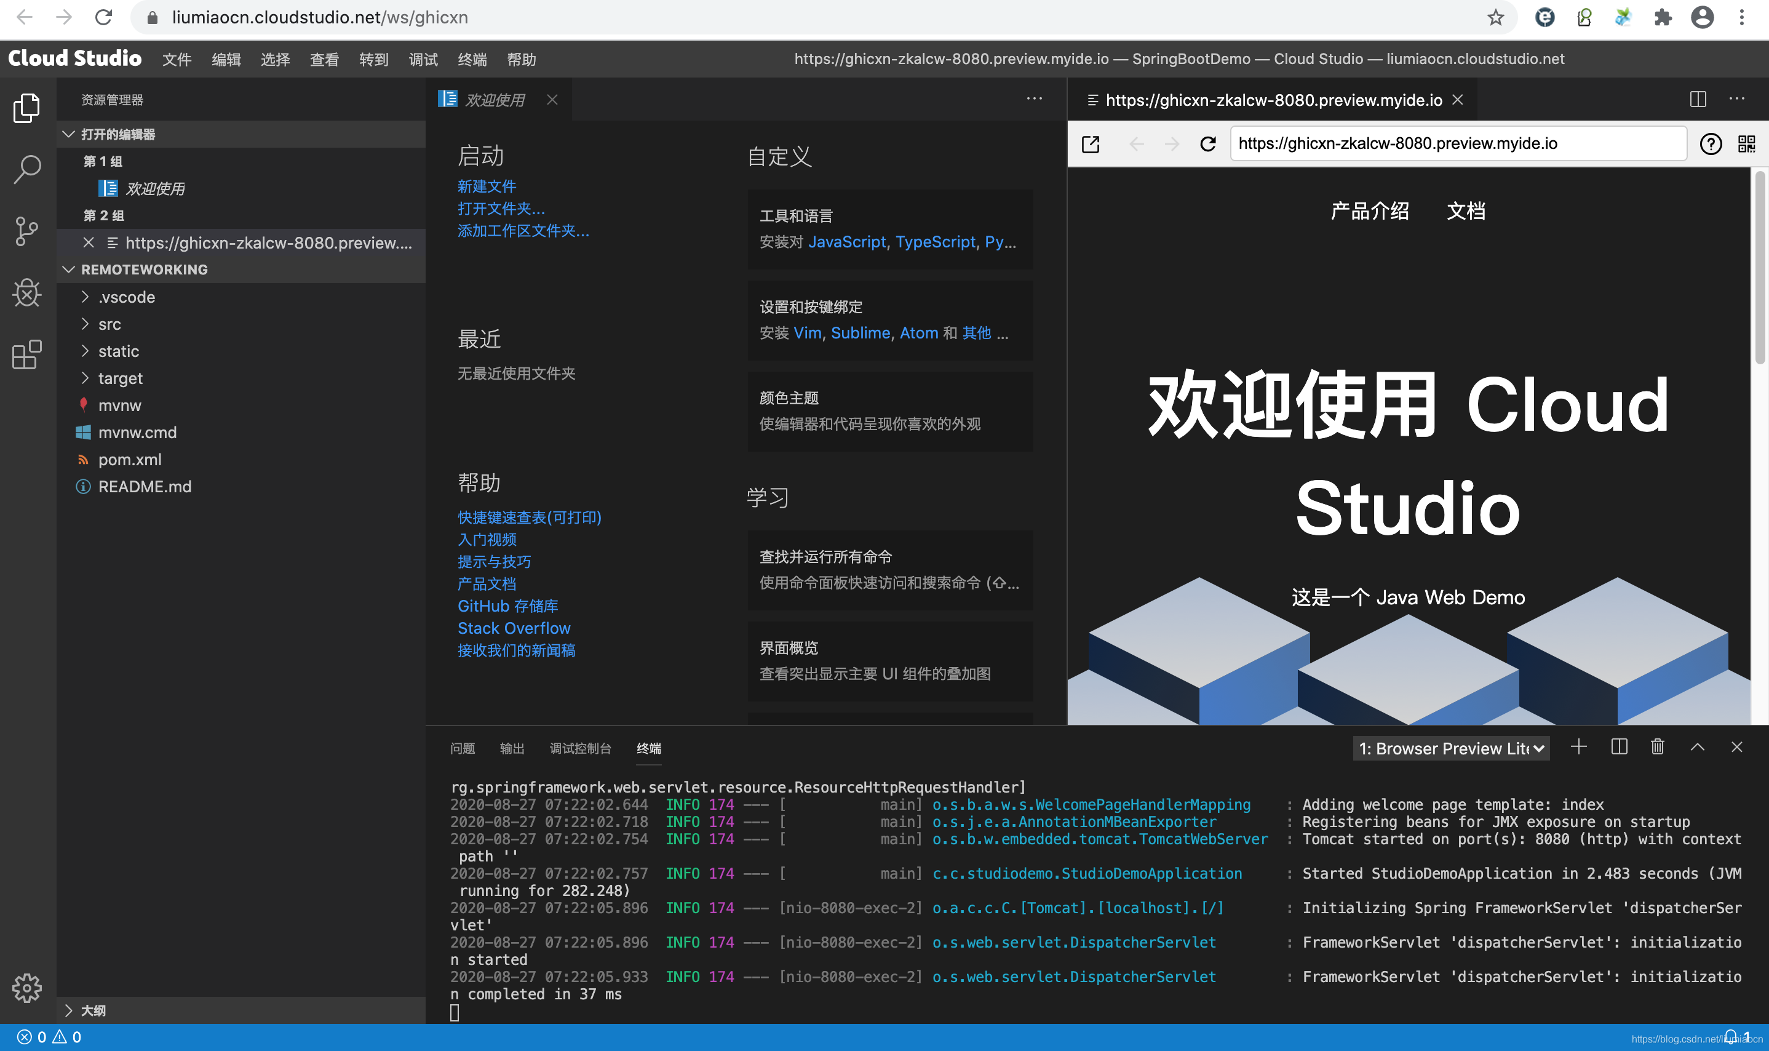Close the terminal panel

coord(1736,747)
